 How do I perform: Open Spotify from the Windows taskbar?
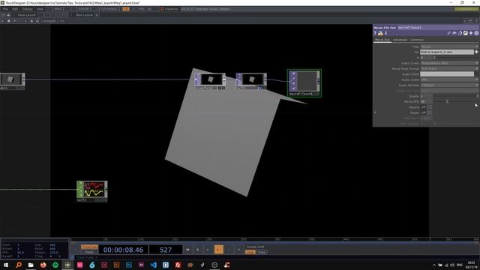55,265
